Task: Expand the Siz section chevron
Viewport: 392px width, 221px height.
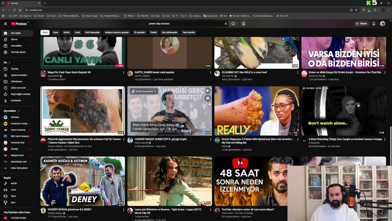Action: click(x=9, y=62)
